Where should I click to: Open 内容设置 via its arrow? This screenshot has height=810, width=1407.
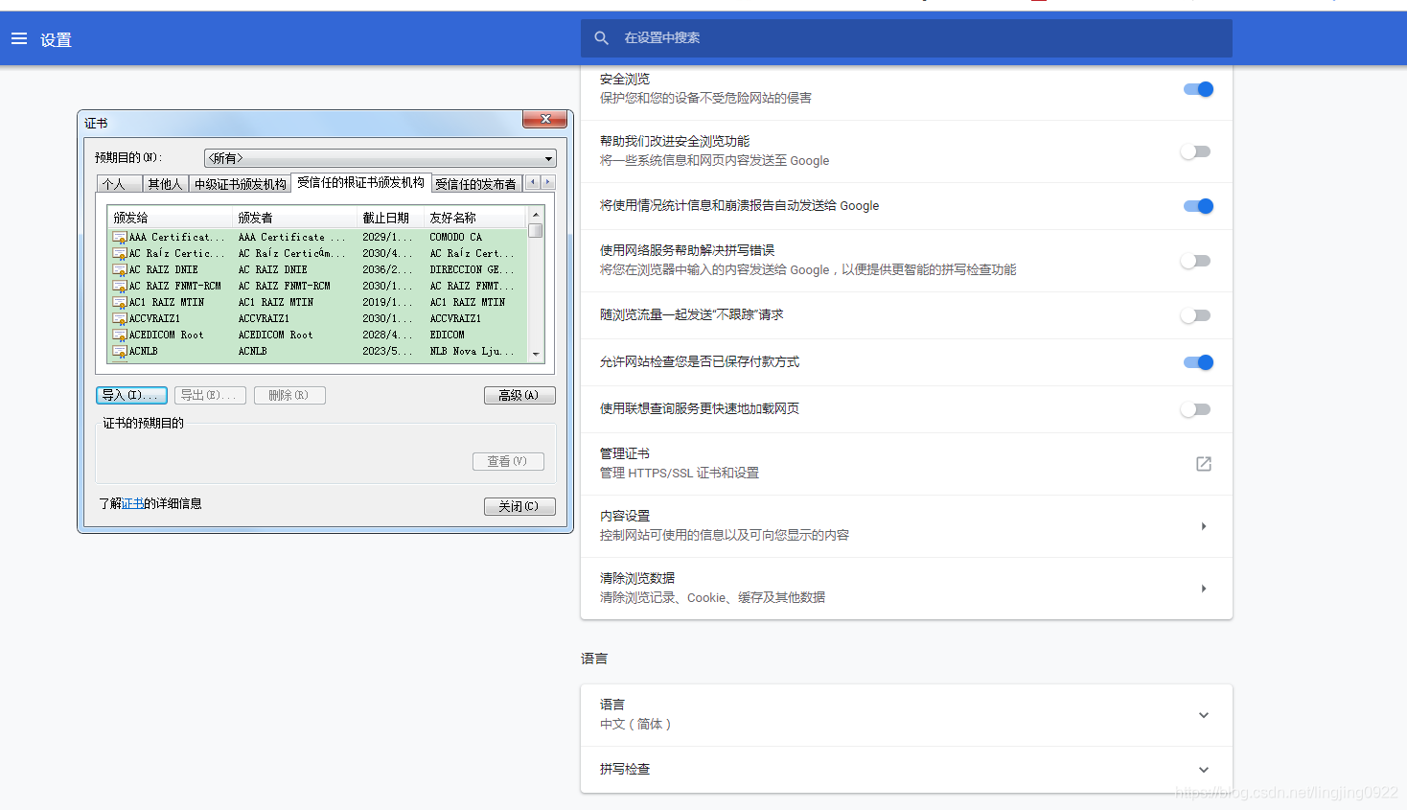tap(1204, 526)
